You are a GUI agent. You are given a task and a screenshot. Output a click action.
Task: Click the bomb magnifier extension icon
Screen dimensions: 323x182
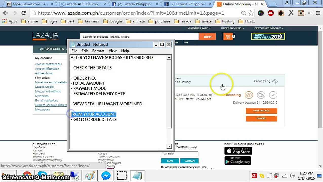coord(281,13)
